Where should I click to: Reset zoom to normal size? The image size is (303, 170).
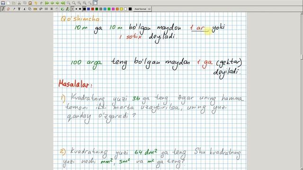[x=85, y=3]
